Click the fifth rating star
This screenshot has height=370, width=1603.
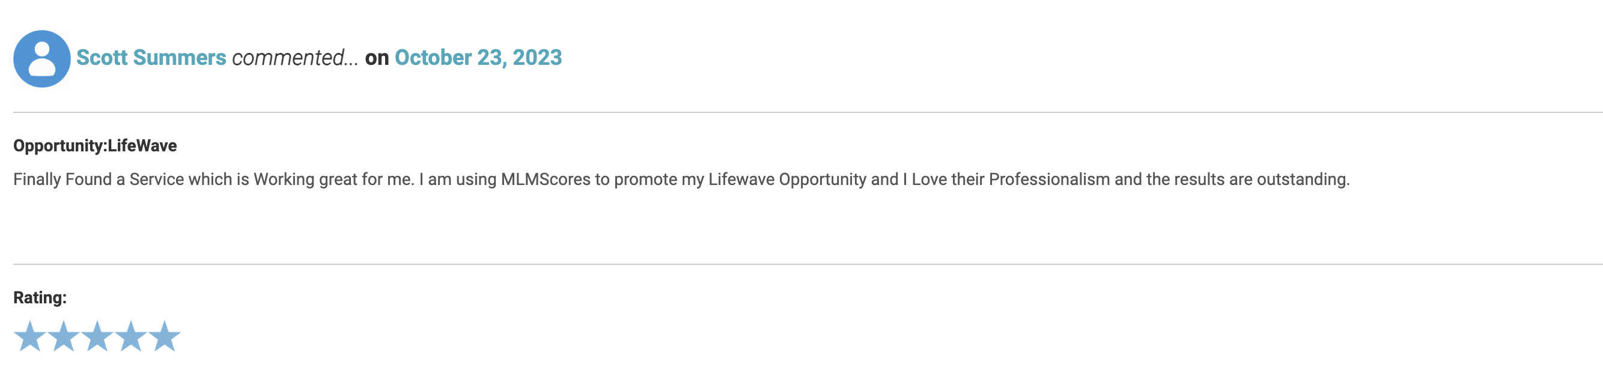pyautogui.click(x=164, y=336)
